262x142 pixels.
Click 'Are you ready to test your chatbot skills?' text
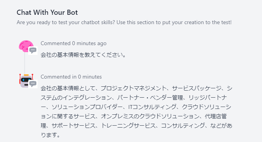coord(66,22)
